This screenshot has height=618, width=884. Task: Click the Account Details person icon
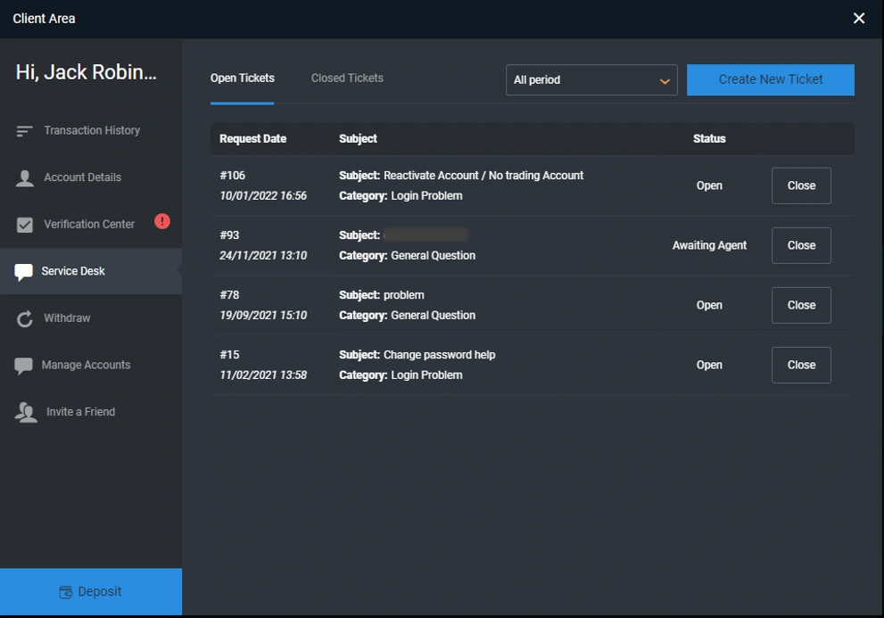click(x=25, y=178)
